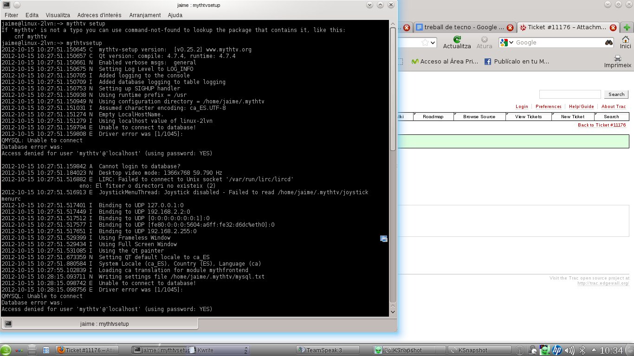This screenshot has width=634, height=356.
Task: Click the Bluetooth tray icon
Action: click(x=582, y=350)
